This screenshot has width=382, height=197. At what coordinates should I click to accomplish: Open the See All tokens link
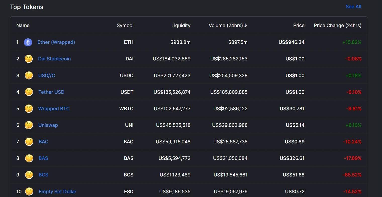pyautogui.click(x=353, y=7)
